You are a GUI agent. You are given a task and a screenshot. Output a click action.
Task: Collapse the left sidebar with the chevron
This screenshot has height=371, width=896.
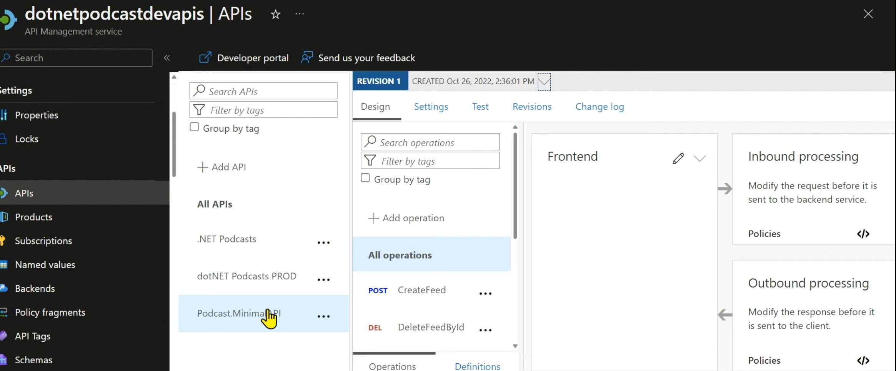click(167, 58)
